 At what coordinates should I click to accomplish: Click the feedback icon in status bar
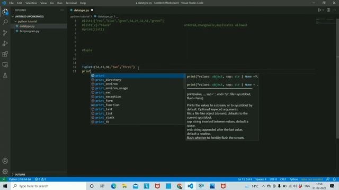[x=328, y=179]
